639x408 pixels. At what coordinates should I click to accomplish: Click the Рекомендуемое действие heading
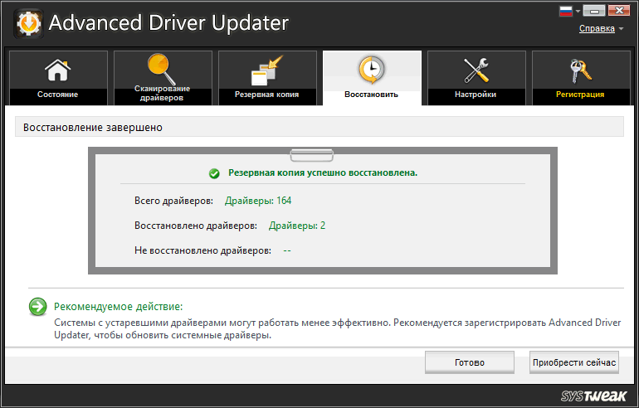118,307
